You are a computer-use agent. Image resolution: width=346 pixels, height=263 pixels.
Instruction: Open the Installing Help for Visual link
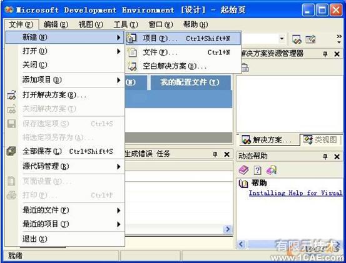click(295, 193)
